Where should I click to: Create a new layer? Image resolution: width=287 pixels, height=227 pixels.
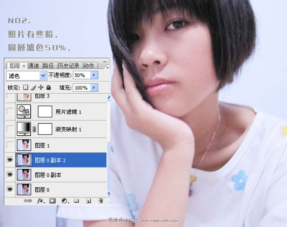pyautogui.click(x=88, y=201)
